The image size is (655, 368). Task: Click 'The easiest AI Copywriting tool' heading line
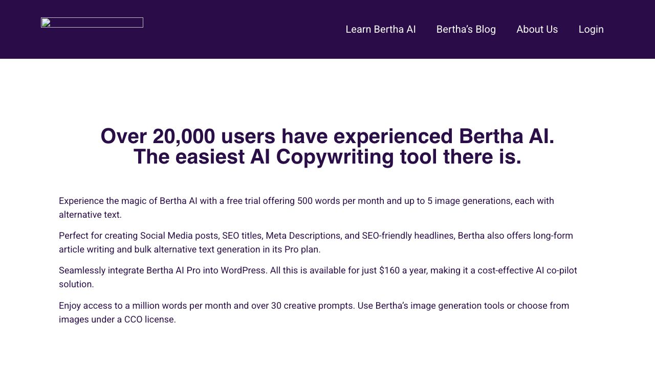coord(327,157)
